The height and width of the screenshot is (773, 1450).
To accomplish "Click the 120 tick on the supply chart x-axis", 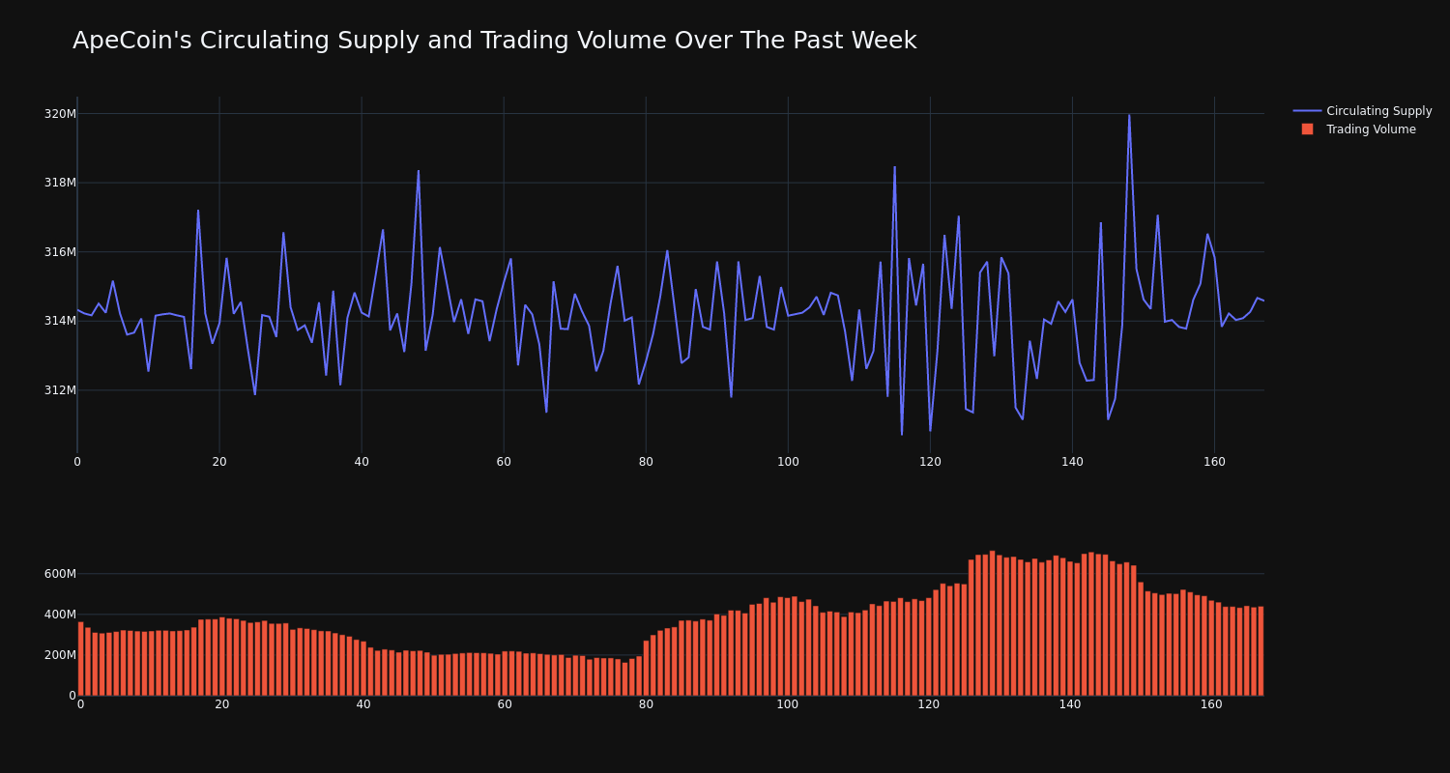I will [930, 462].
